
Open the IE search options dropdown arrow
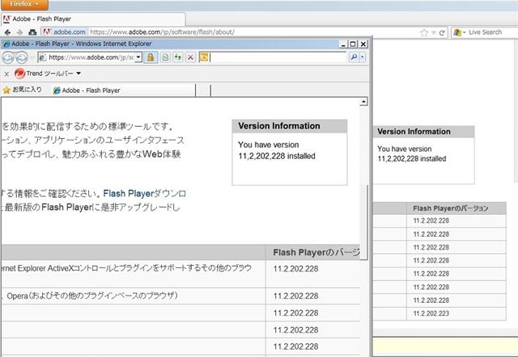click(363, 57)
